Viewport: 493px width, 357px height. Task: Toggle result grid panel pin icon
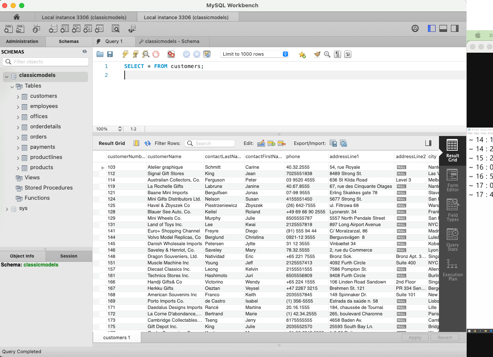click(428, 143)
